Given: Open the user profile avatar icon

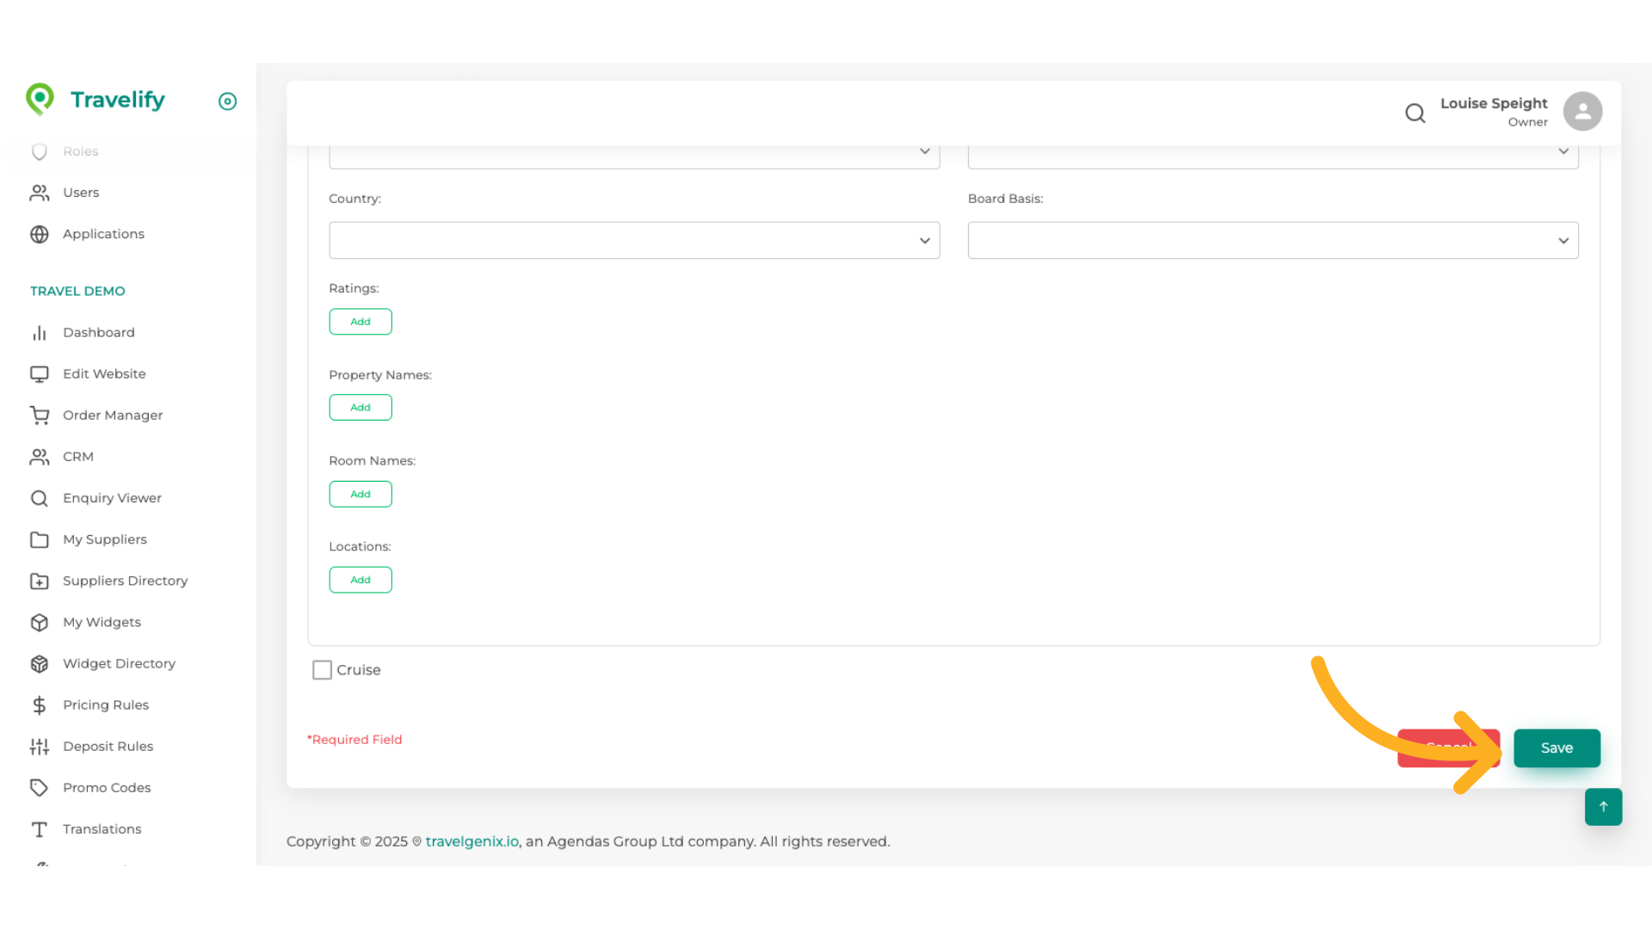Looking at the screenshot, I should click(1582, 112).
